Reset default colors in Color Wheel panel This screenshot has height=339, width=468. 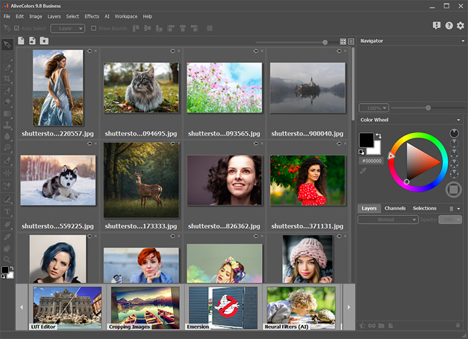pos(361,152)
